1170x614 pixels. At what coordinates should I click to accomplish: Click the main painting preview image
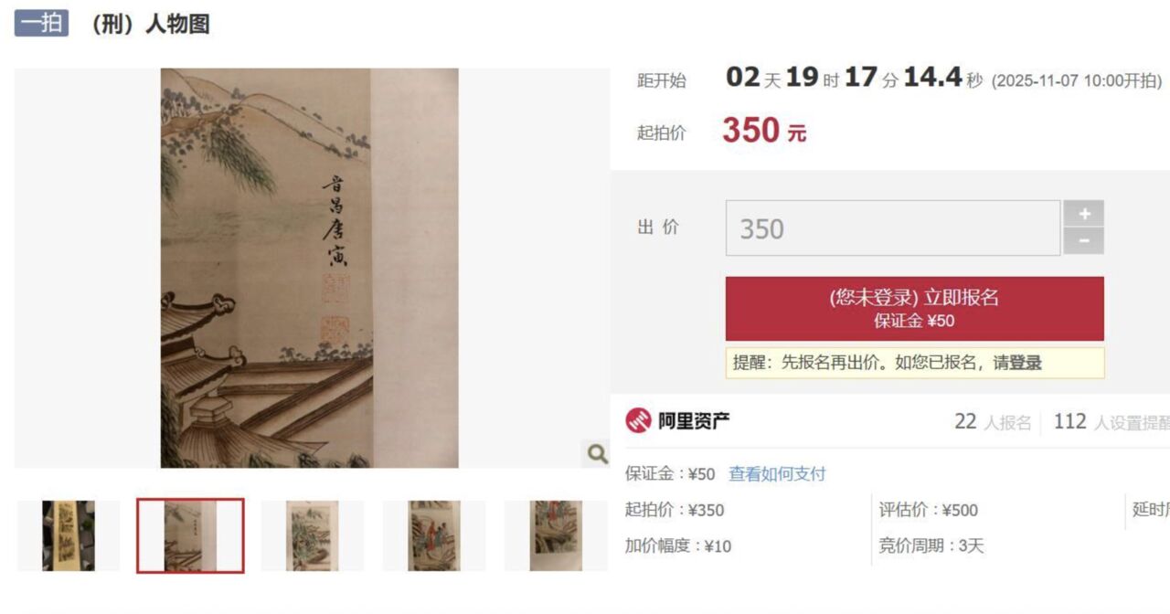pos(310,268)
